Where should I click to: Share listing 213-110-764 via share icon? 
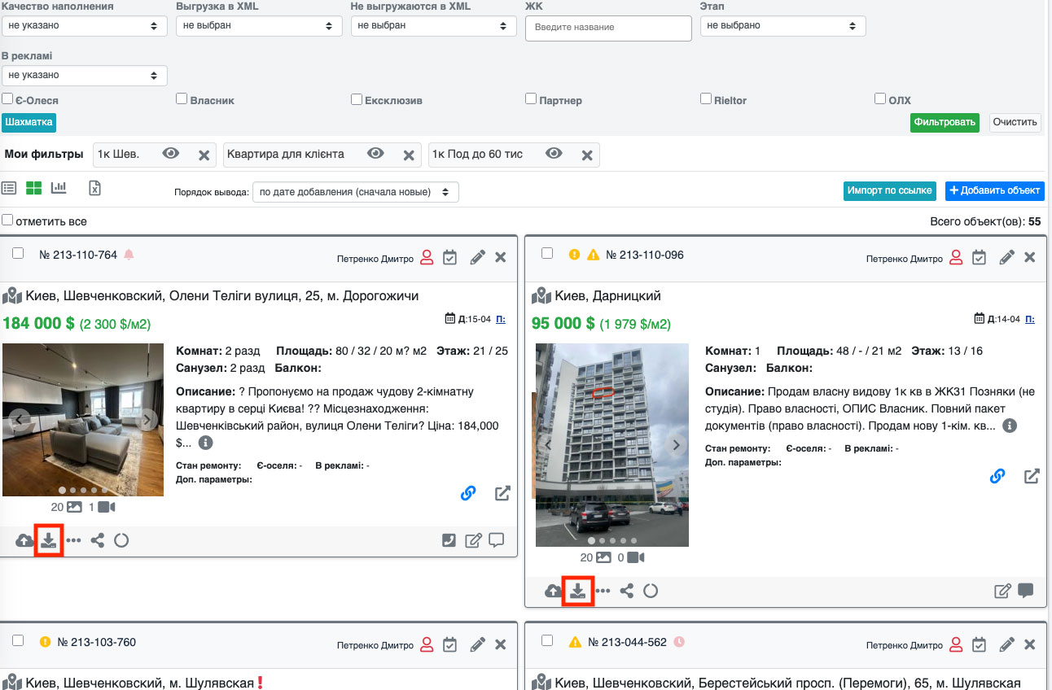(x=98, y=541)
